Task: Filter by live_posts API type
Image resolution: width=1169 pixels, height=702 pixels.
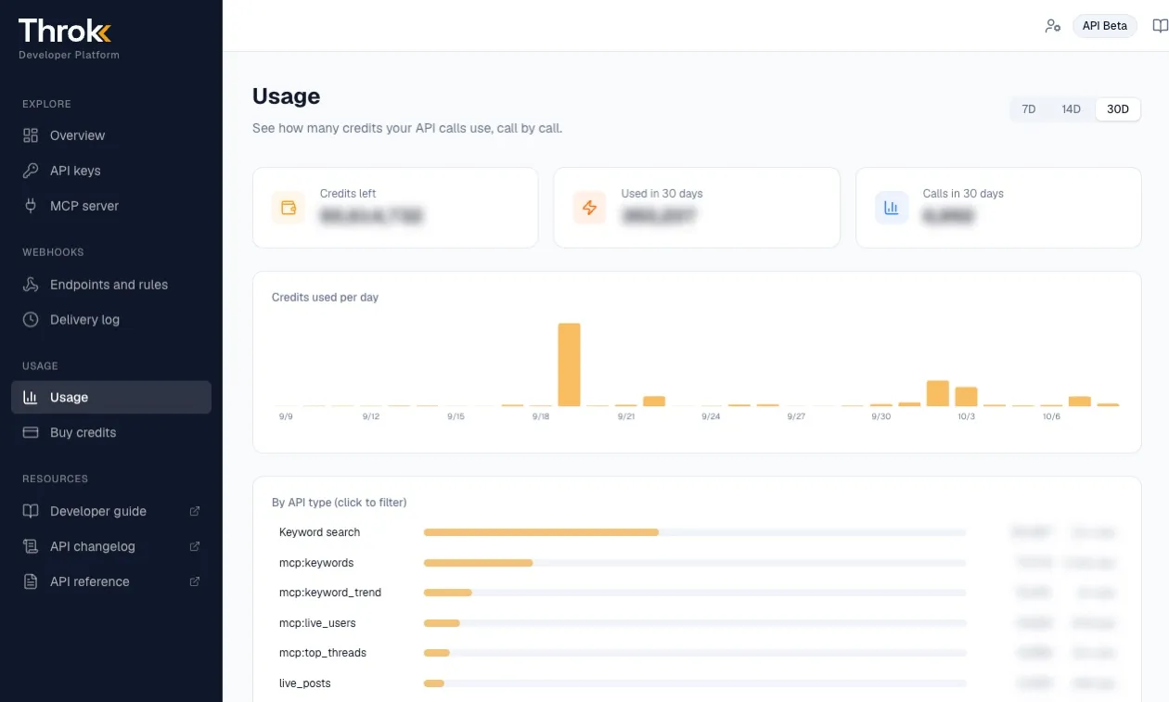Action: pos(696,683)
